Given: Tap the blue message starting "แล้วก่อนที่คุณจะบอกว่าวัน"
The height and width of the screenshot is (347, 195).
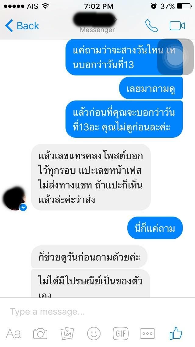Looking at the screenshot, I should (124, 119).
